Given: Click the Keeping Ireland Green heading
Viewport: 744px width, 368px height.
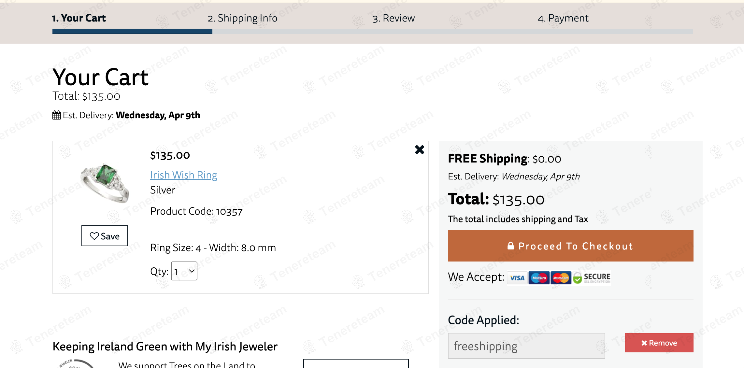Looking at the screenshot, I should (165, 347).
